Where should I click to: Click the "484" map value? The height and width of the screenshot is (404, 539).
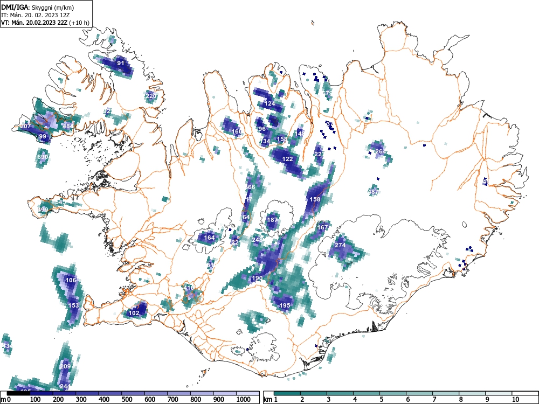[x=68, y=126]
